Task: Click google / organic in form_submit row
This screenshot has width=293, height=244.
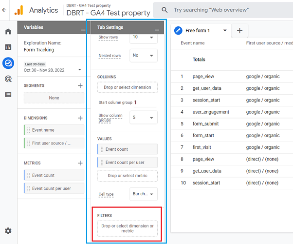Action: click(263, 123)
